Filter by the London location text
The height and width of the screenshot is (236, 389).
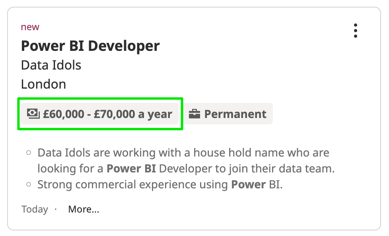[x=43, y=84]
